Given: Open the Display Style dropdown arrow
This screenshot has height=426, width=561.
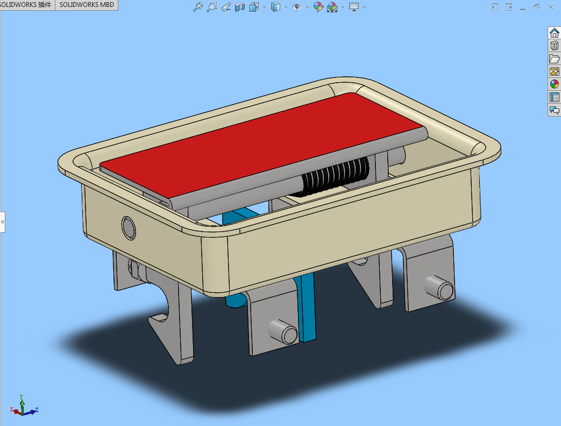Looking at the screenshot, I should coord(286,7).
